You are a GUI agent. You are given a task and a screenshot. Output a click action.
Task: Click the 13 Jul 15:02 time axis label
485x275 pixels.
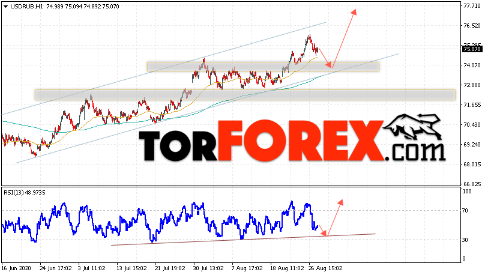click(131, 268)
